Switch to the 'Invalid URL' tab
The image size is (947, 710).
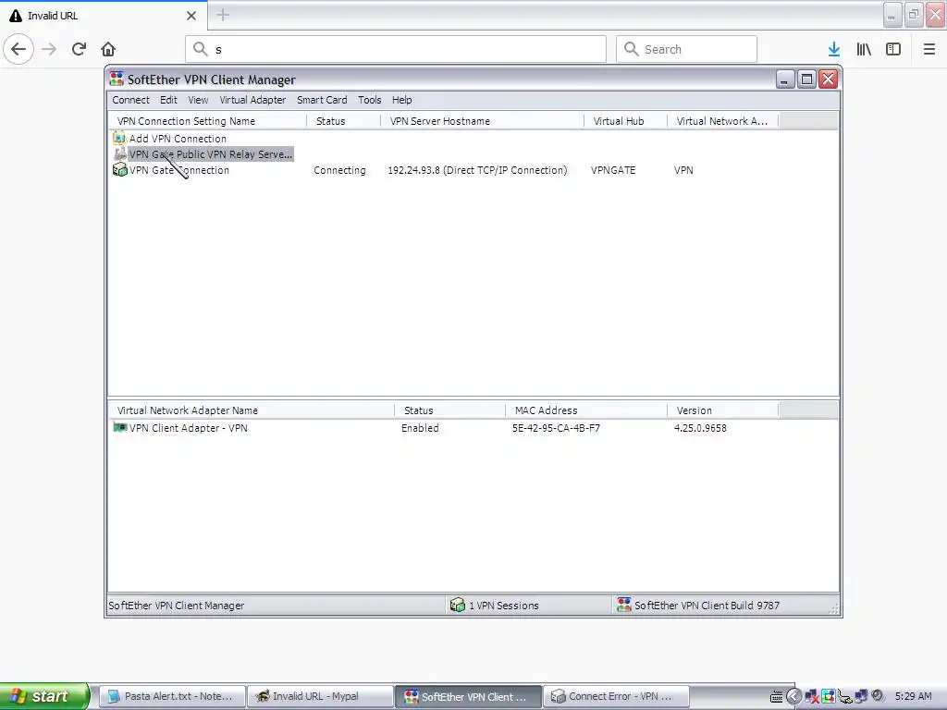point(104,15)
